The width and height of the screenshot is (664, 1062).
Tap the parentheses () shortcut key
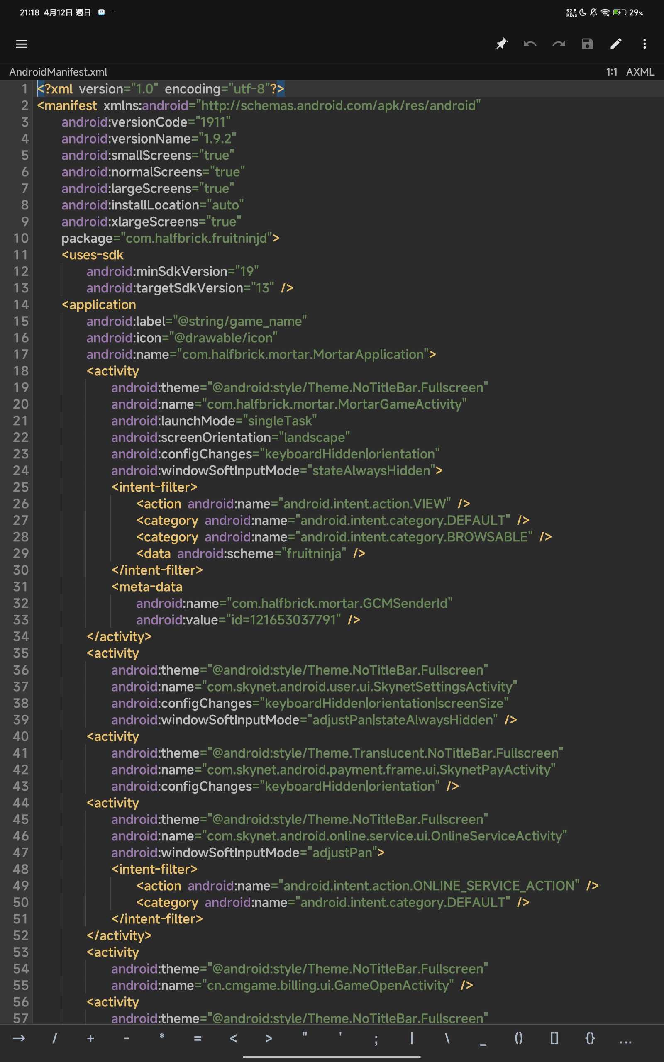pyautogui.click(x=518, y=1038)
